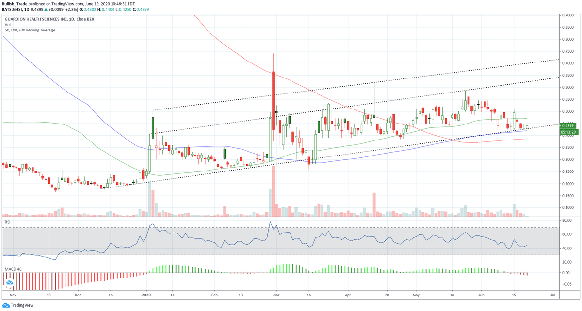Click the 0.3500 price axis label
Screen dimensions: 582x311
pos(567,148)
